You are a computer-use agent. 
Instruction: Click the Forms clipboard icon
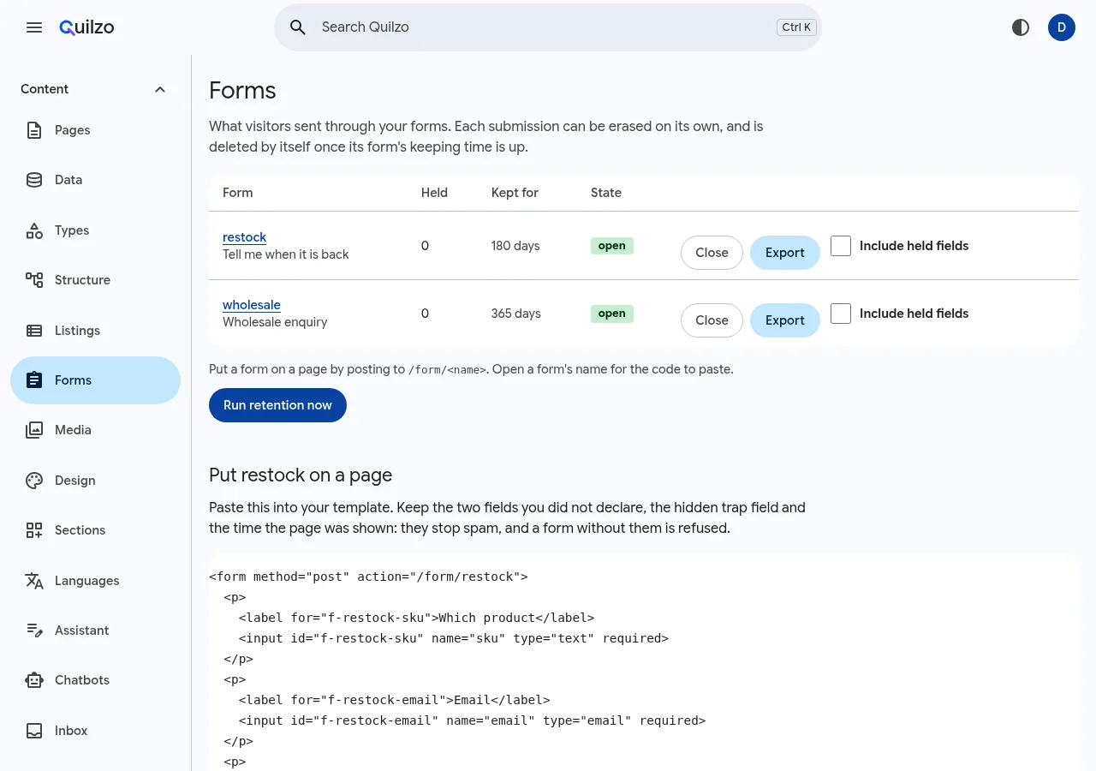(34, 380)
